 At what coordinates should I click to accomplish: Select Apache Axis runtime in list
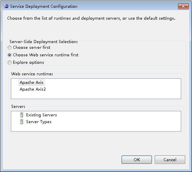(x=32, y=82)
